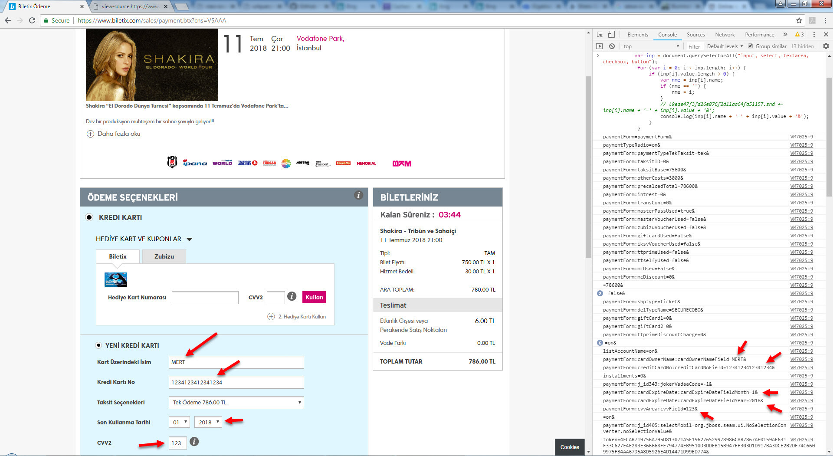833x456 pixels.
Task: Select the Zubizu coupon tab
Action: (x=164, y=256)
